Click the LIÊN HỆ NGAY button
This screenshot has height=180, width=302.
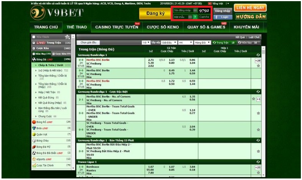(x=250, y=8)
